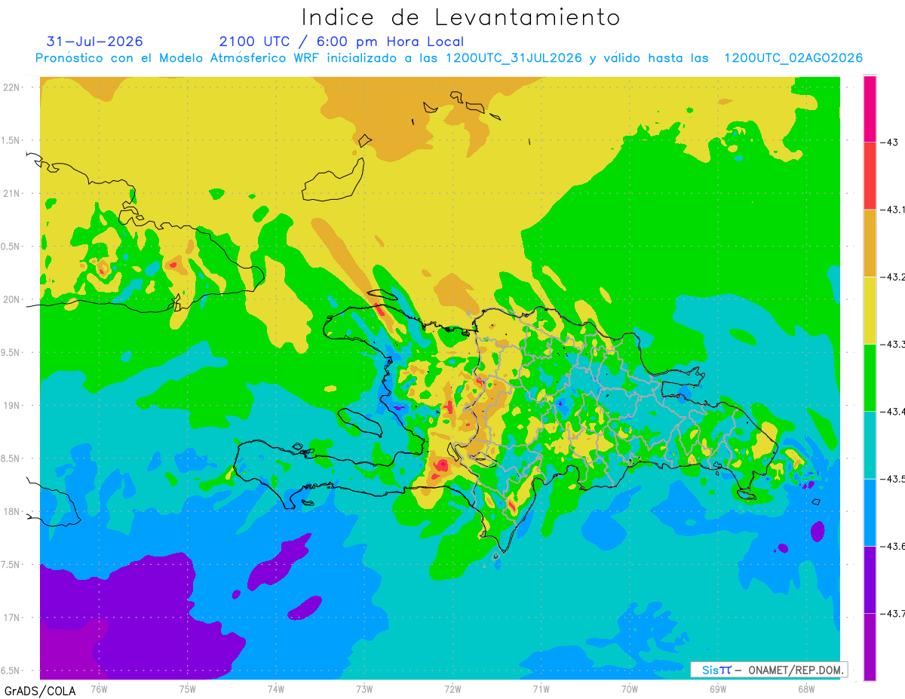Click the '70W' longitude label
Viewport: 905px width, 699px height.
click(630, 688)
